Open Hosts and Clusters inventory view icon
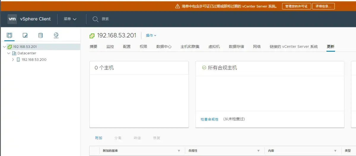The height and width of the screenshot is (156, 356). pos(9,35)
